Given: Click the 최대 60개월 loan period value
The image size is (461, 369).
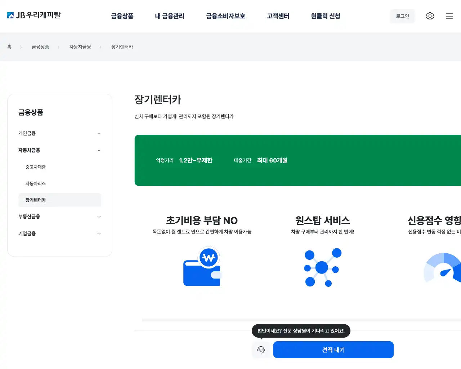Looking at the screenshot, I should point(272,160).
